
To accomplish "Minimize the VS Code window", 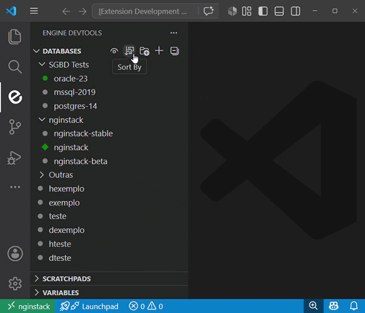I will (315, 11).
